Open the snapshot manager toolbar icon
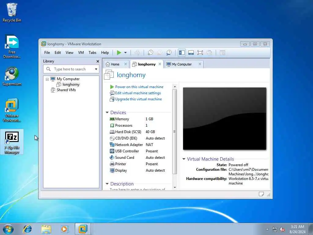313x235 pixels. [x=169, y=53]
